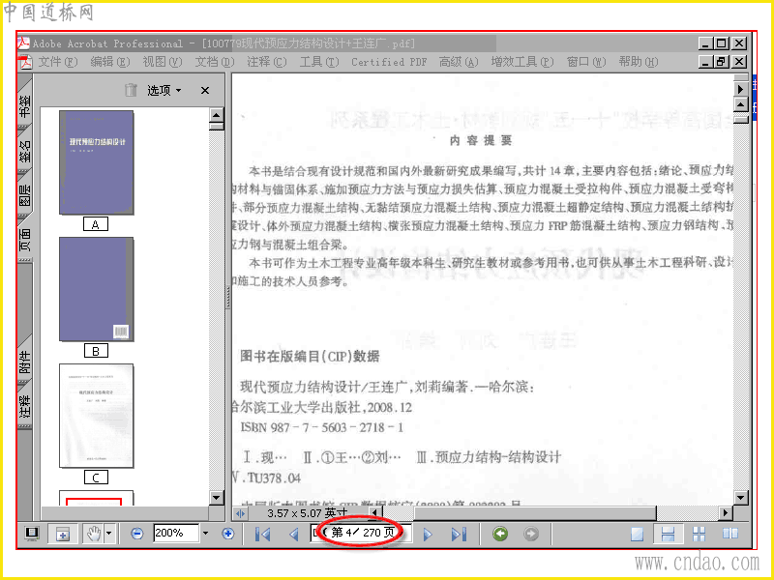Select the Hand tool

coord(94,534)
